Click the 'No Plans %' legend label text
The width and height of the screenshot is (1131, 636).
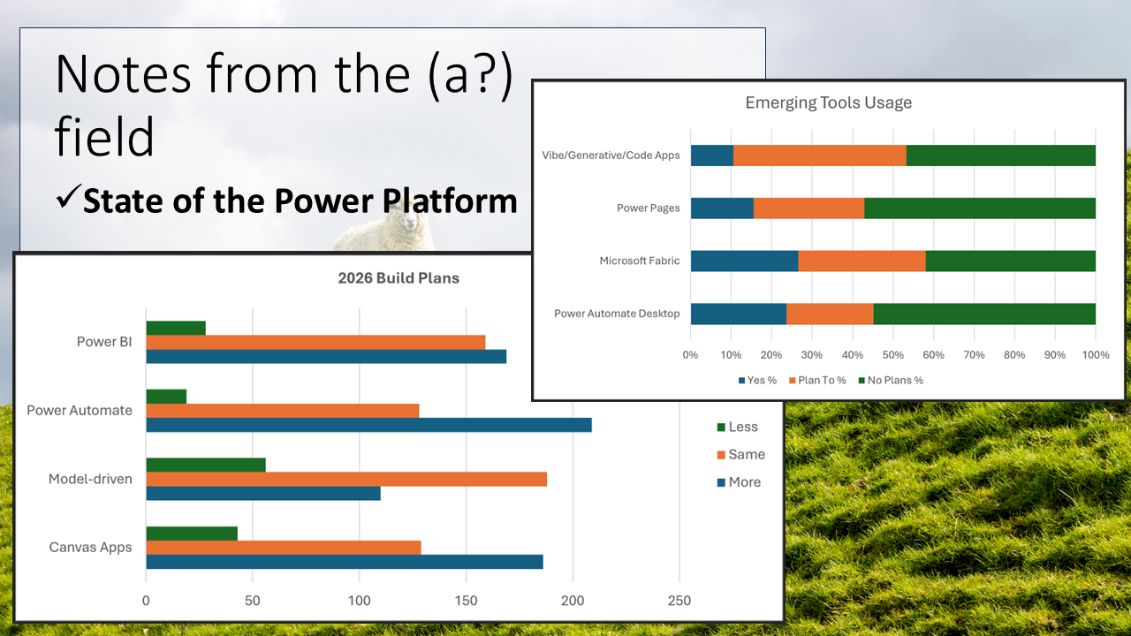pyautogui.click(x=895, y=381)
